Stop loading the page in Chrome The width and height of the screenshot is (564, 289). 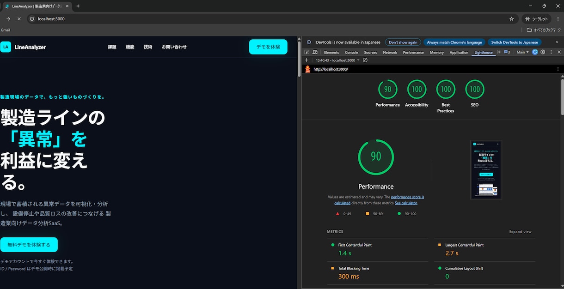[19, 19]
